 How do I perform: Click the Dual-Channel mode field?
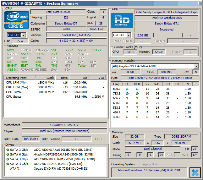coord(153,149)
